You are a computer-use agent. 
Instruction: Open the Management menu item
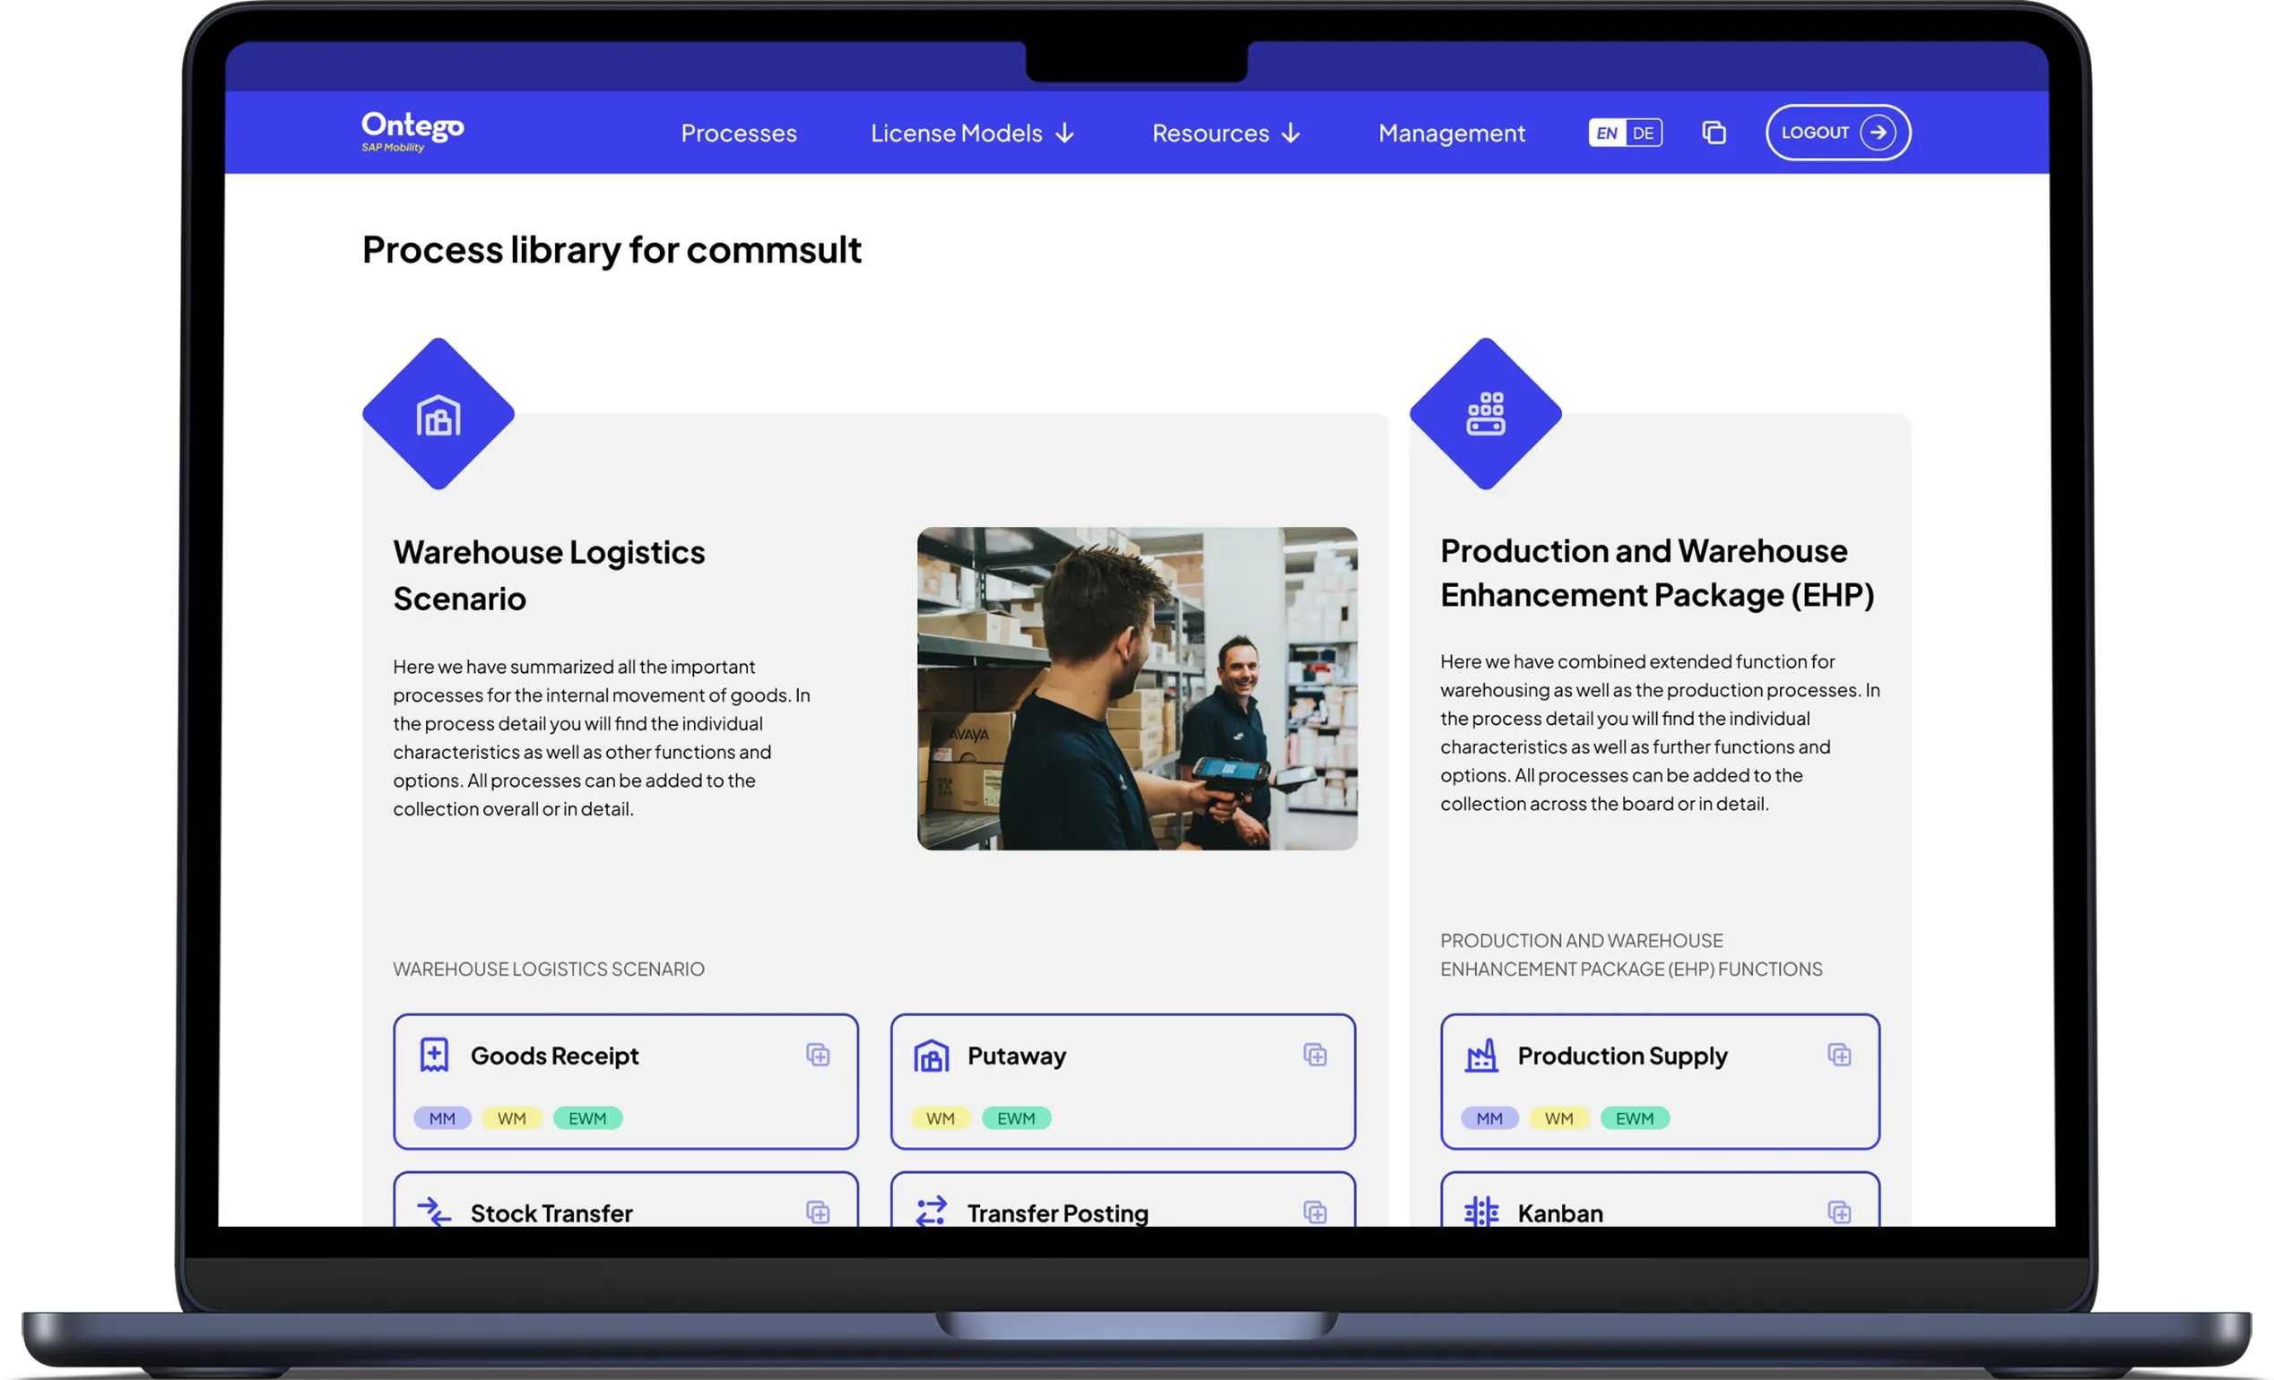click(1451, 133)
